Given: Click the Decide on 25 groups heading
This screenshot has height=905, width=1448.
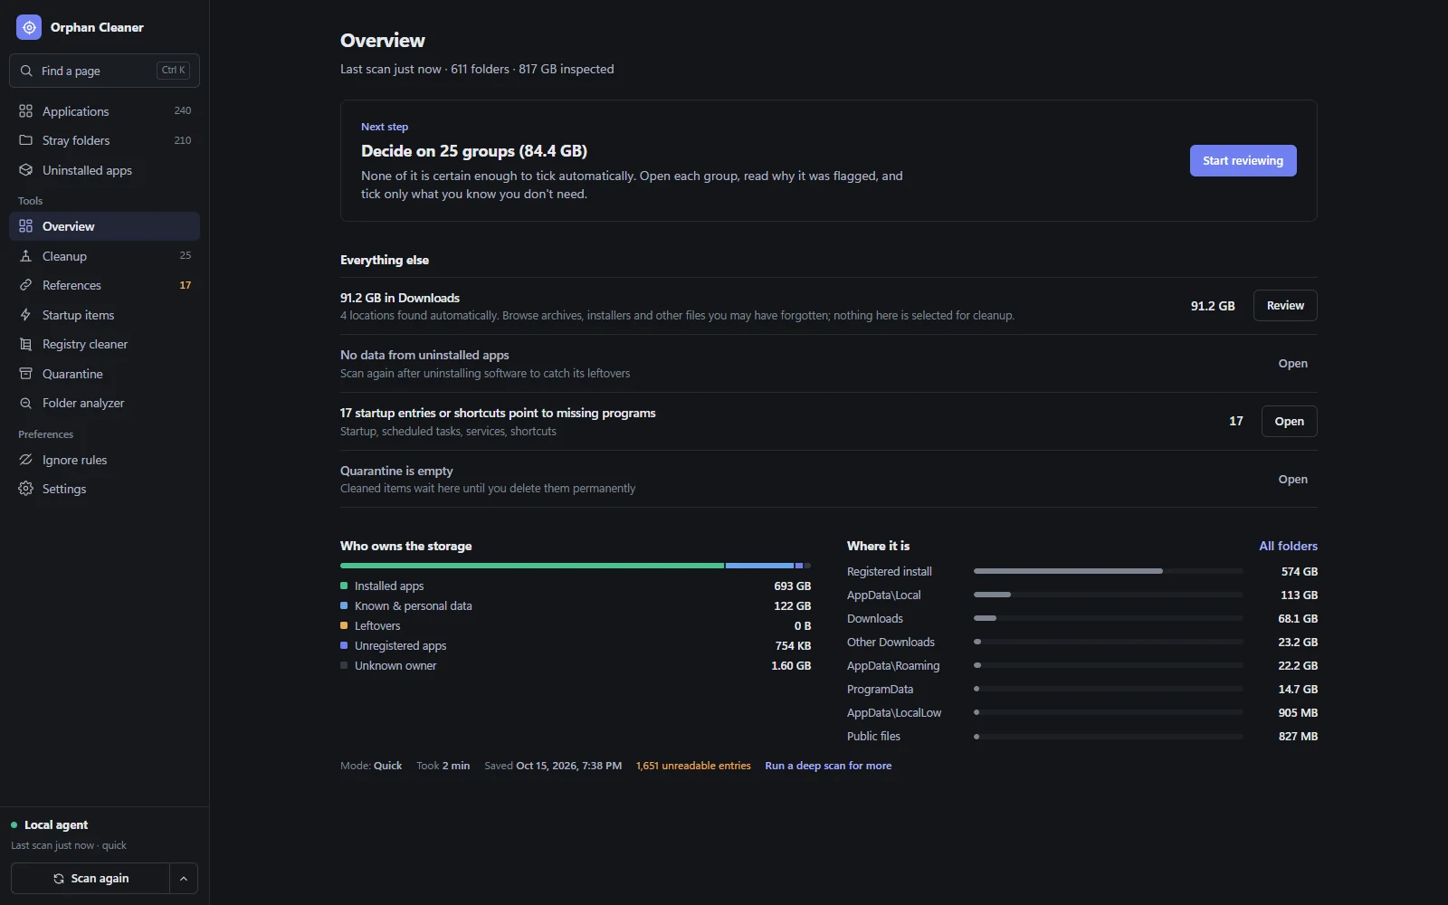Looking at the screenshot, I should [x=474, y=151].
